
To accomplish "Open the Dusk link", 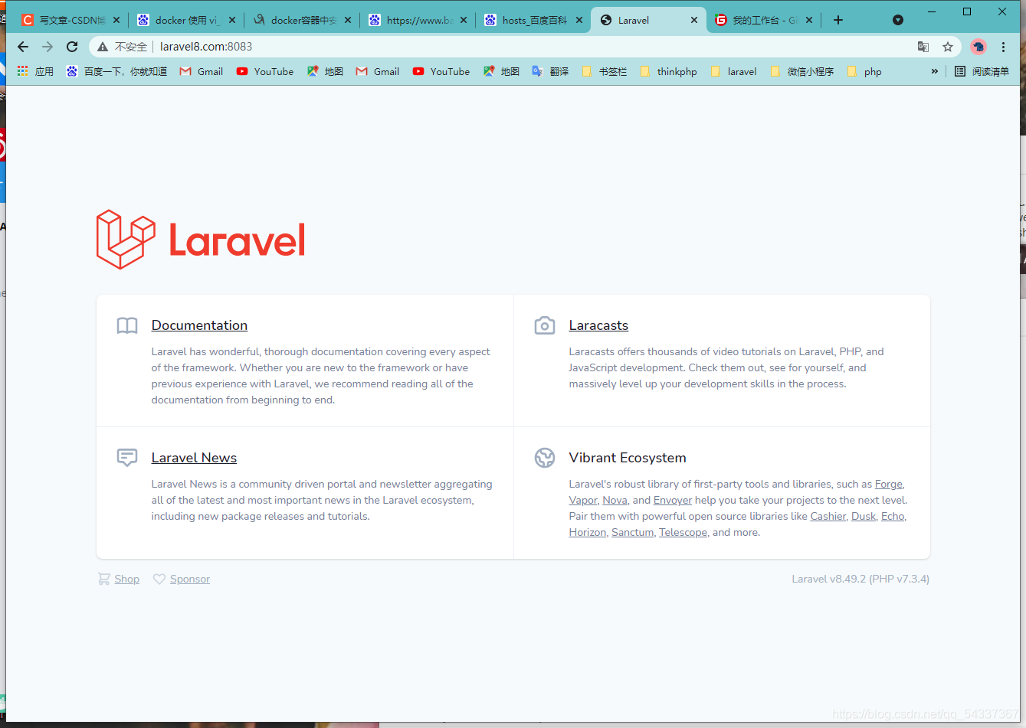I will click(864, 516).
